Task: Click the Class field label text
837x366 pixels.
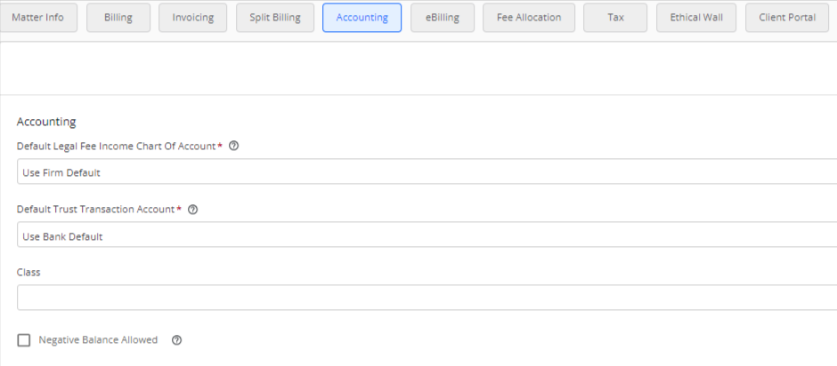Action: [x=28, y=272]
